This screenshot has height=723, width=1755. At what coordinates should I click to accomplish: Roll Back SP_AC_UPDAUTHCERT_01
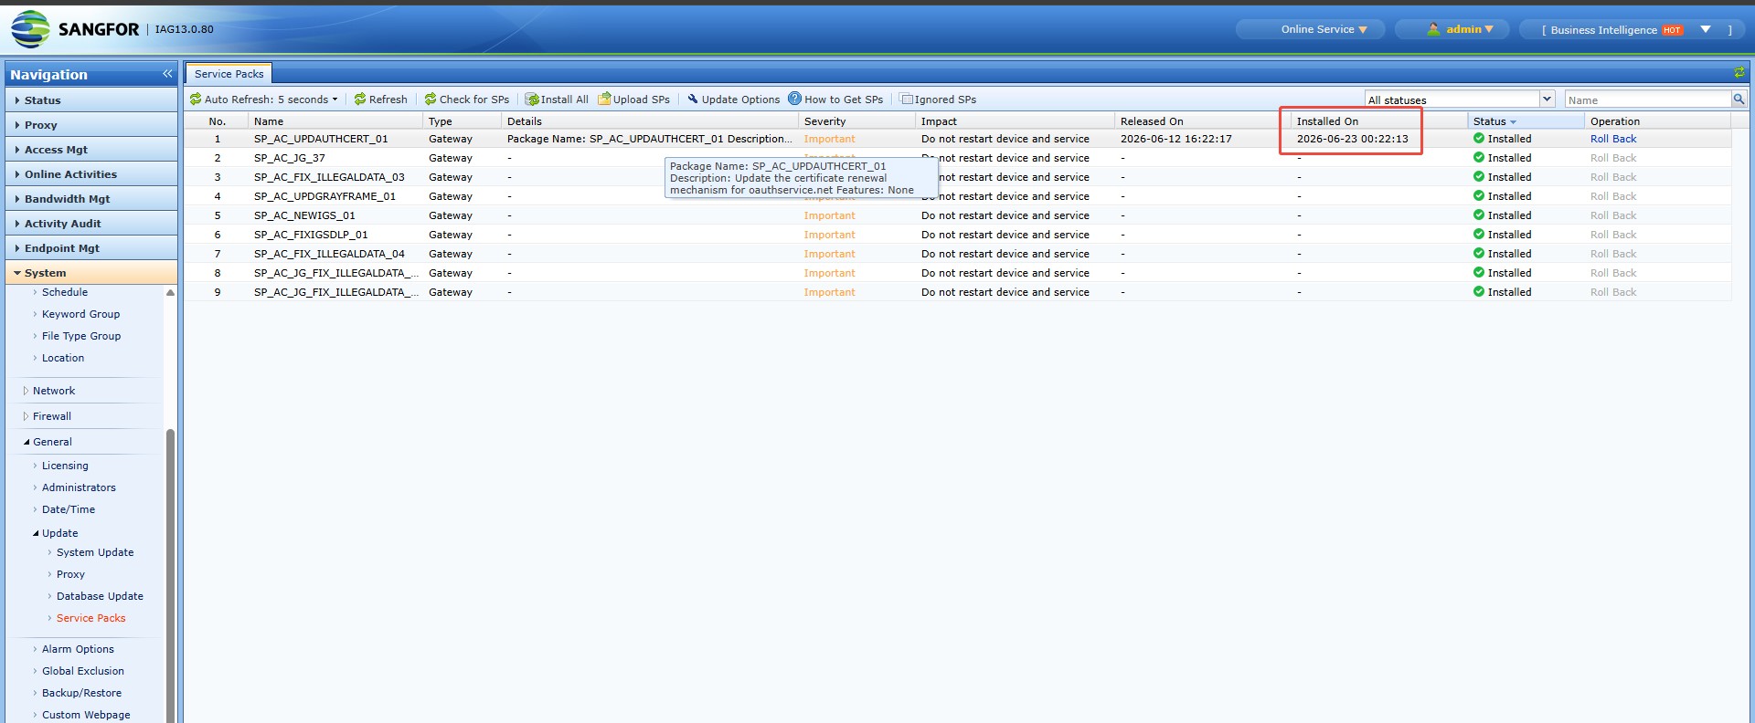pyautogui.click(x=1613, y=139)
